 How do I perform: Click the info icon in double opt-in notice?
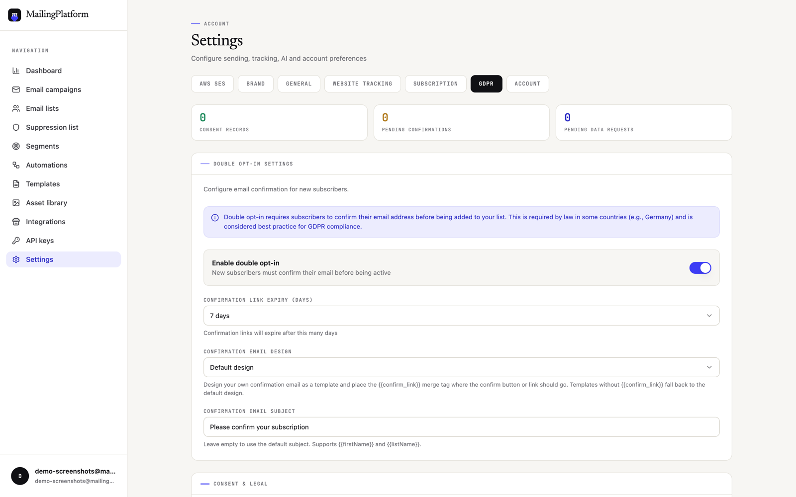click(215, 218)
